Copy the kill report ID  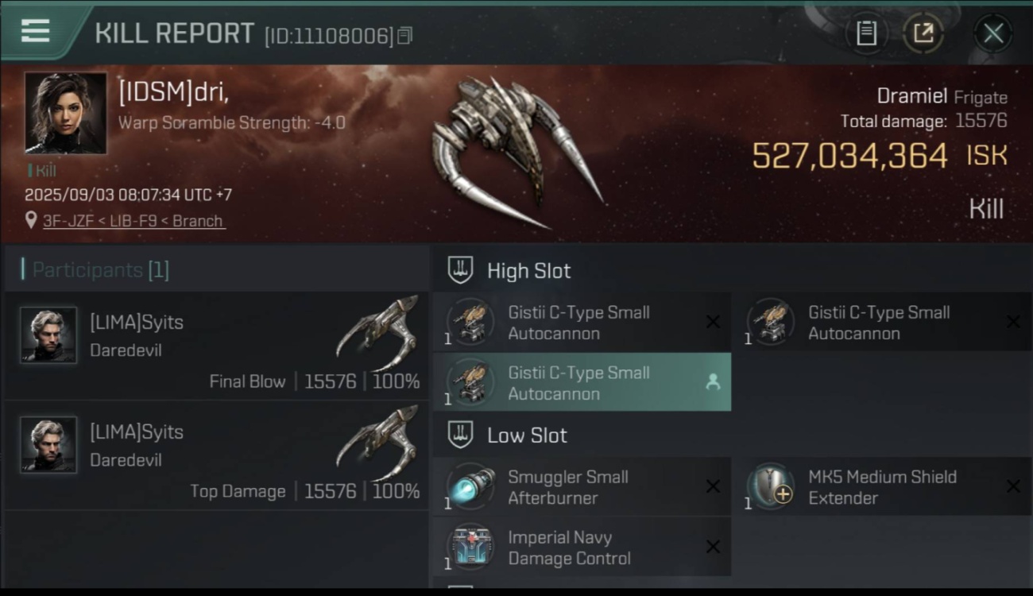tap(404, 36)
